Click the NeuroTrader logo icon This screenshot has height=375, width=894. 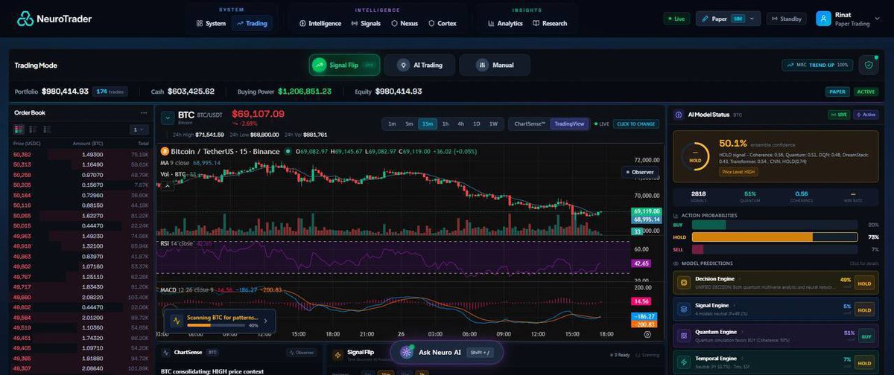point(25,19)
